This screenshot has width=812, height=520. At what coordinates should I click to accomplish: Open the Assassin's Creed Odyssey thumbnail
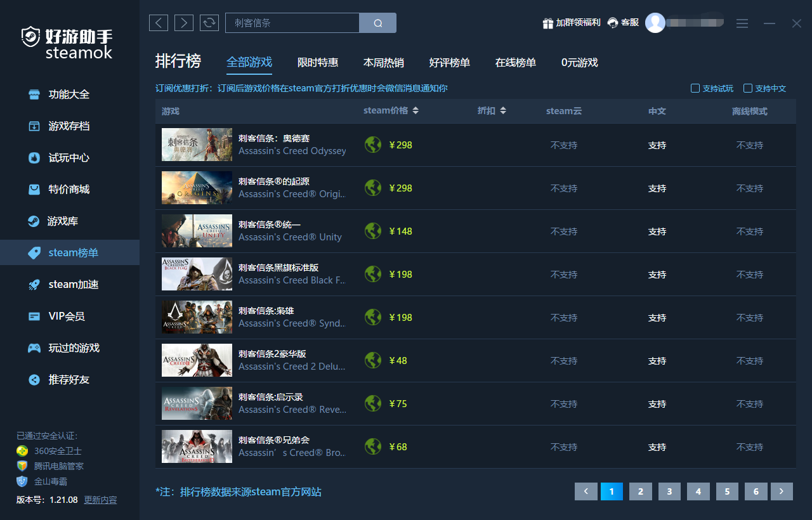pos(197,145)
